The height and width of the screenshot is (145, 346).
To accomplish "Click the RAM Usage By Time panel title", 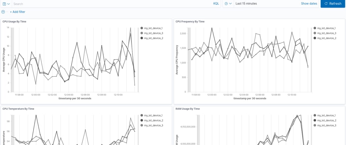I will (188, 109).
